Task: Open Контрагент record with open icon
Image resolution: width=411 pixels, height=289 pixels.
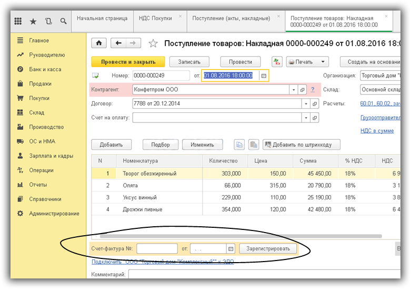Action: [302, 90]
